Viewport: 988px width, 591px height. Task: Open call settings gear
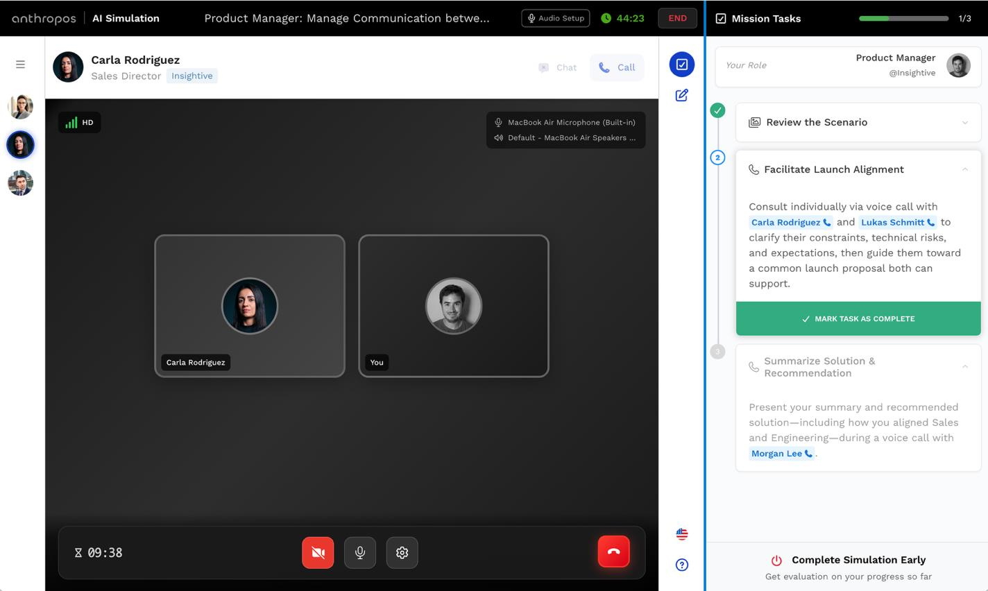click(402, 553)
